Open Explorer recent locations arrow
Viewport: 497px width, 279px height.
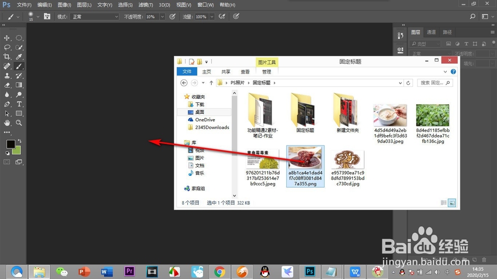[x=203, y=83]
